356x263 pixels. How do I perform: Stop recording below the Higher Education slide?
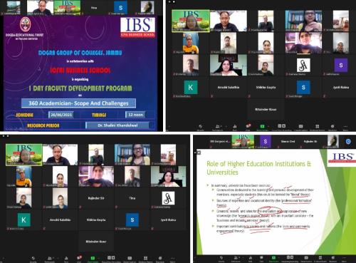click(x=292, y=257)
